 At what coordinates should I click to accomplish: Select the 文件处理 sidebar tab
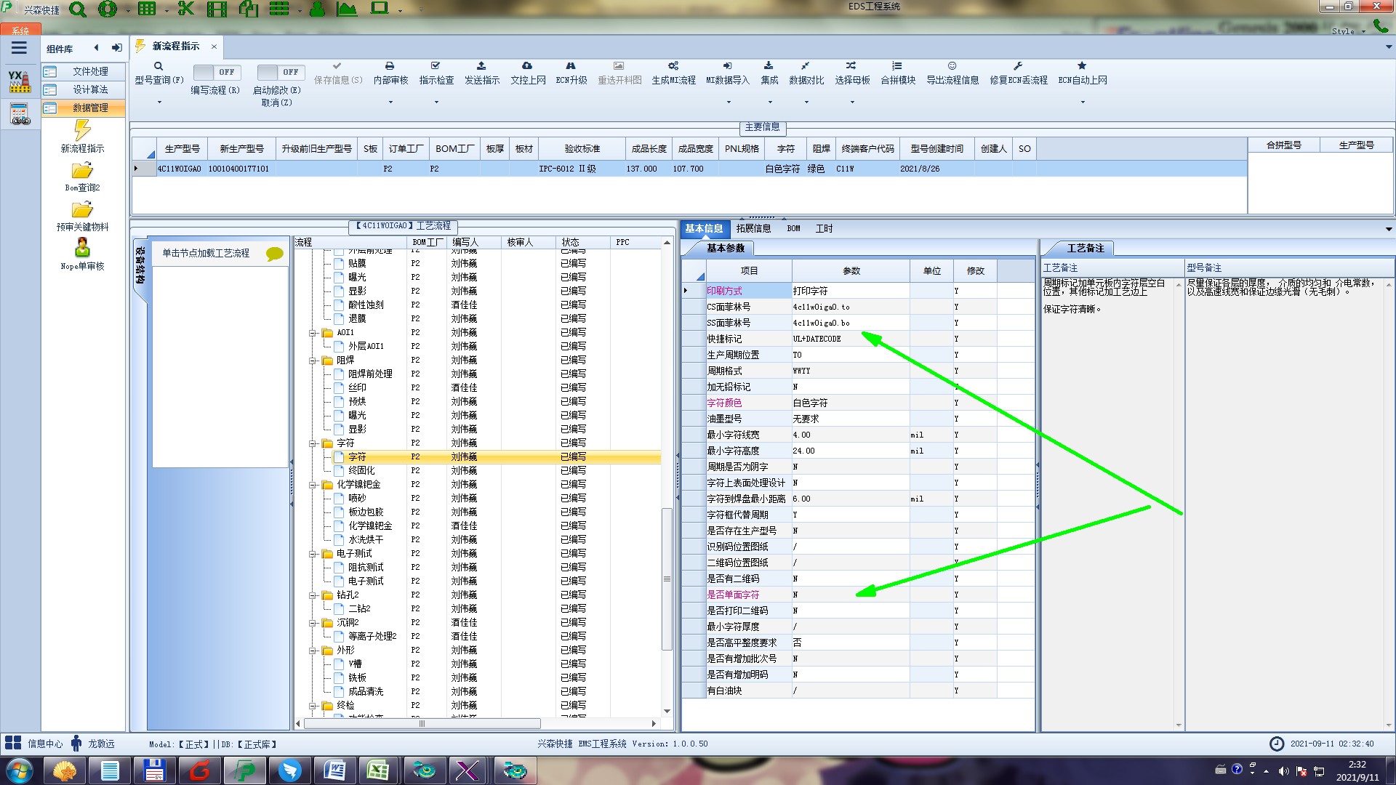point(83,71)
